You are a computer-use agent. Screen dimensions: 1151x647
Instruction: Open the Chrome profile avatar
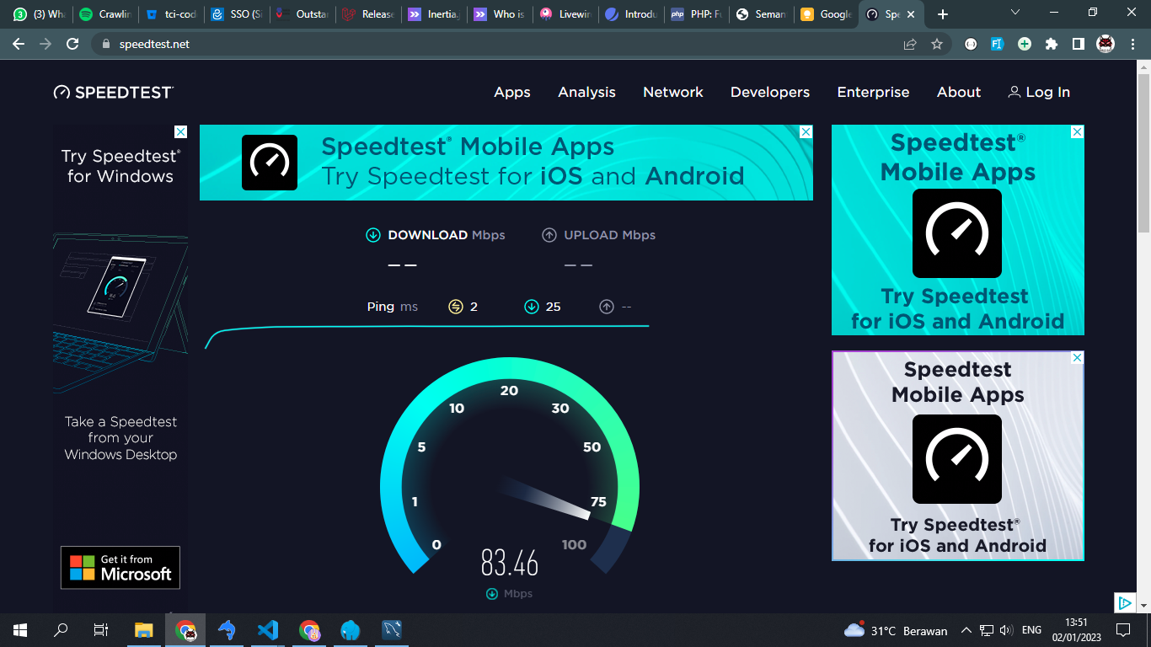tap(1105, 44)
